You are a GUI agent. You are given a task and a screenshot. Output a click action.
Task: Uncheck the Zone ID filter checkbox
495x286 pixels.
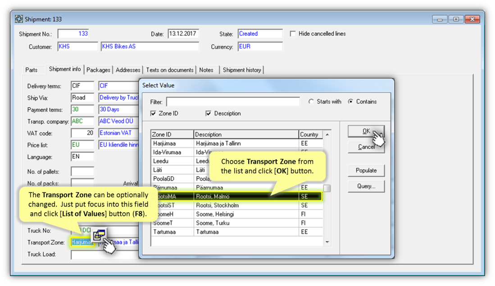coord(154,114)
